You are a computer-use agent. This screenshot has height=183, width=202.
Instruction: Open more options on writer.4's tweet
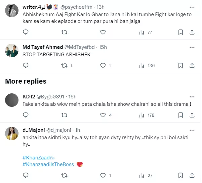click(x=192, y=6)
